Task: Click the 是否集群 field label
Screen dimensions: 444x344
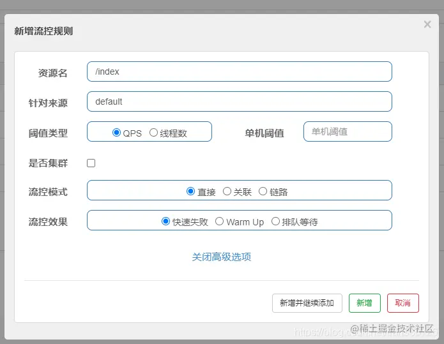Action: click(x=48, y=163)
